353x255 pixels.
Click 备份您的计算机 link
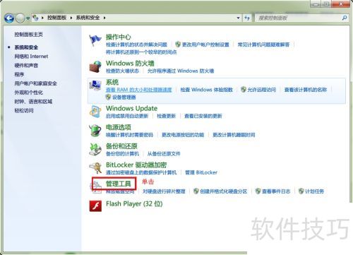(122, 154)
